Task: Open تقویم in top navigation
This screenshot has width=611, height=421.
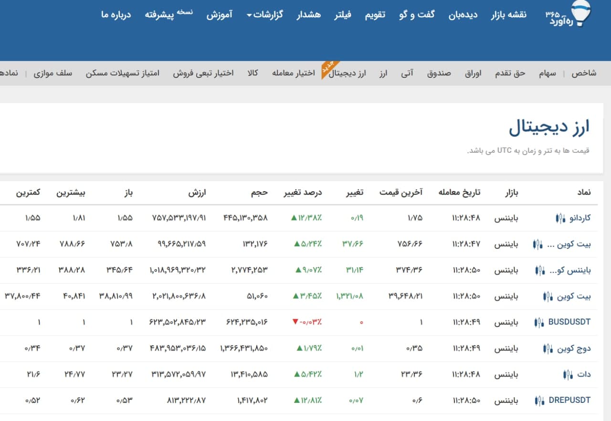Action: 375,15
